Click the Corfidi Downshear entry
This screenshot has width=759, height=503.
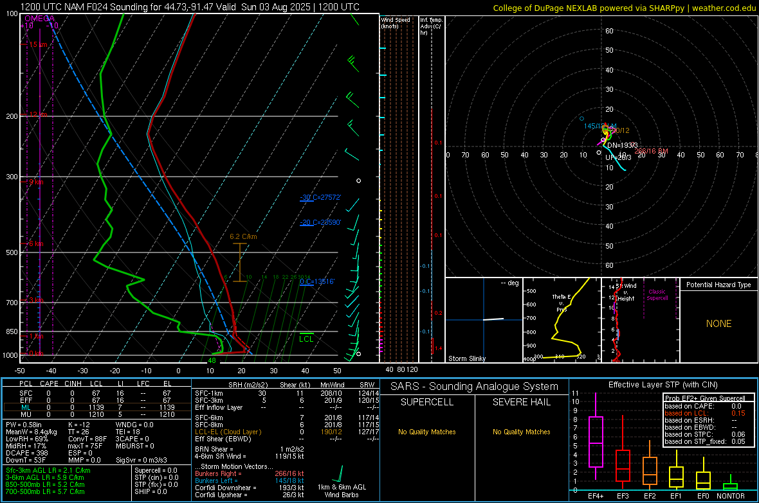click(x=250, y=488)
